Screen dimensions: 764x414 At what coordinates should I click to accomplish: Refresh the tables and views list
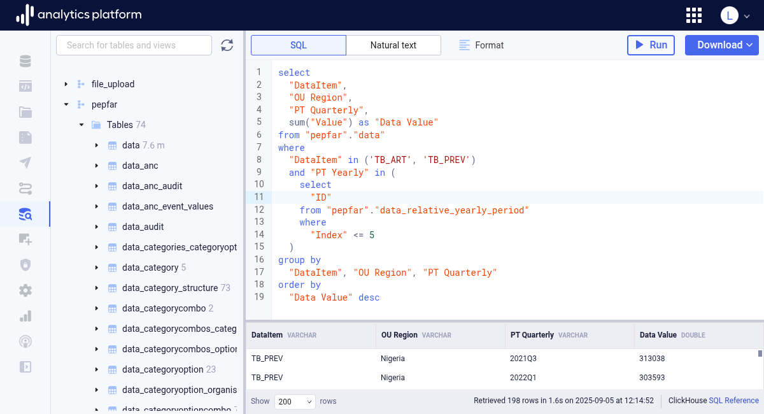coord(227,45)
